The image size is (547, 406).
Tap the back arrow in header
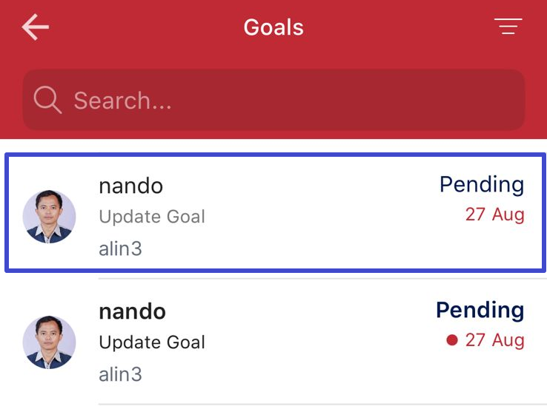35,27
